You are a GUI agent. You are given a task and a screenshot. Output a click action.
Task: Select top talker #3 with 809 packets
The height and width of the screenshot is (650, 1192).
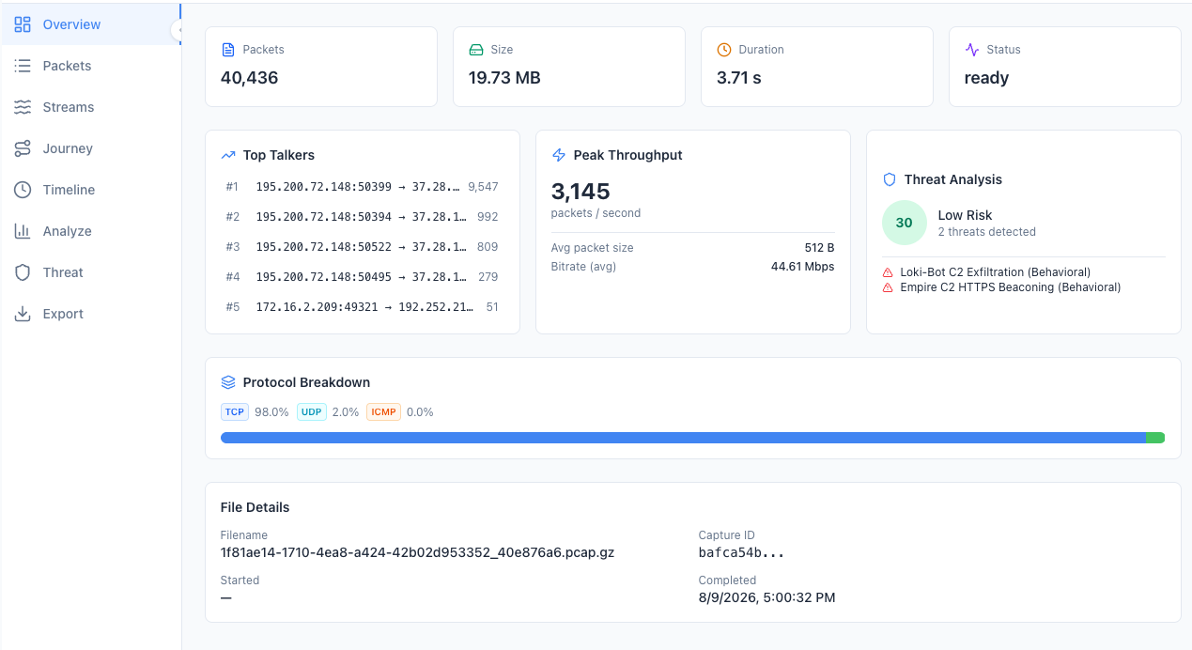point(362,247)
